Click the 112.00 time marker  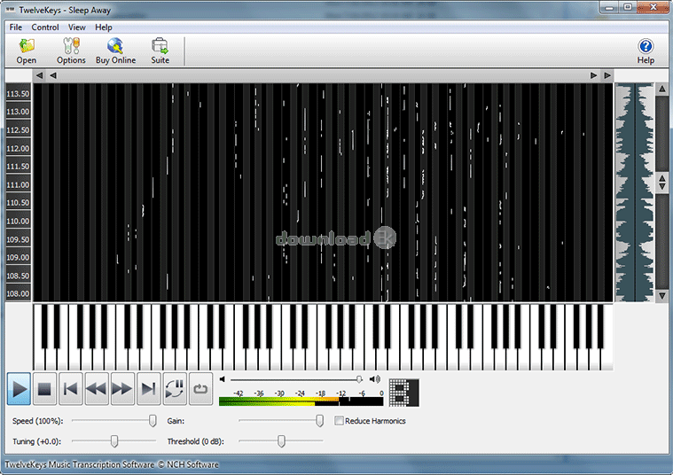click(x=18, y=149)
